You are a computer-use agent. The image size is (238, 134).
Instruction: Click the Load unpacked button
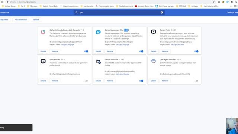4,20
